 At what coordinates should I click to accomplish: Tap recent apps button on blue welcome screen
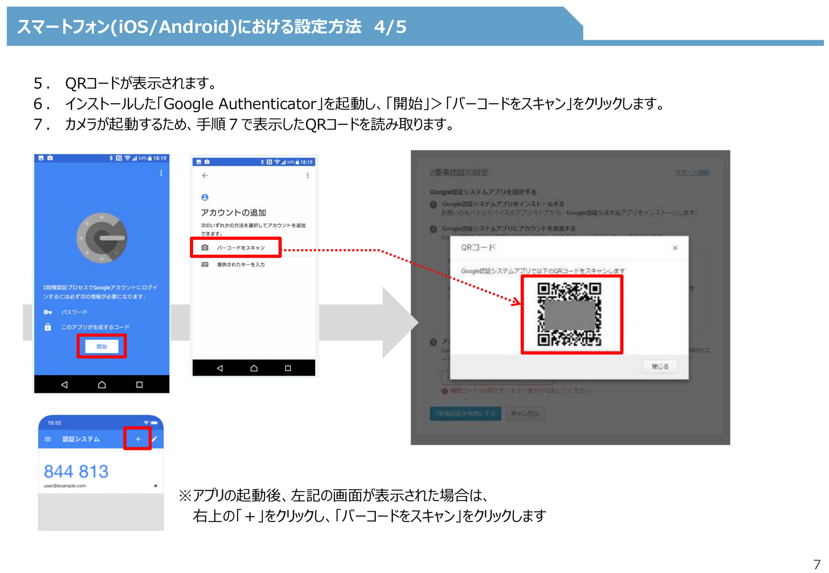click(x=139, y=384)
